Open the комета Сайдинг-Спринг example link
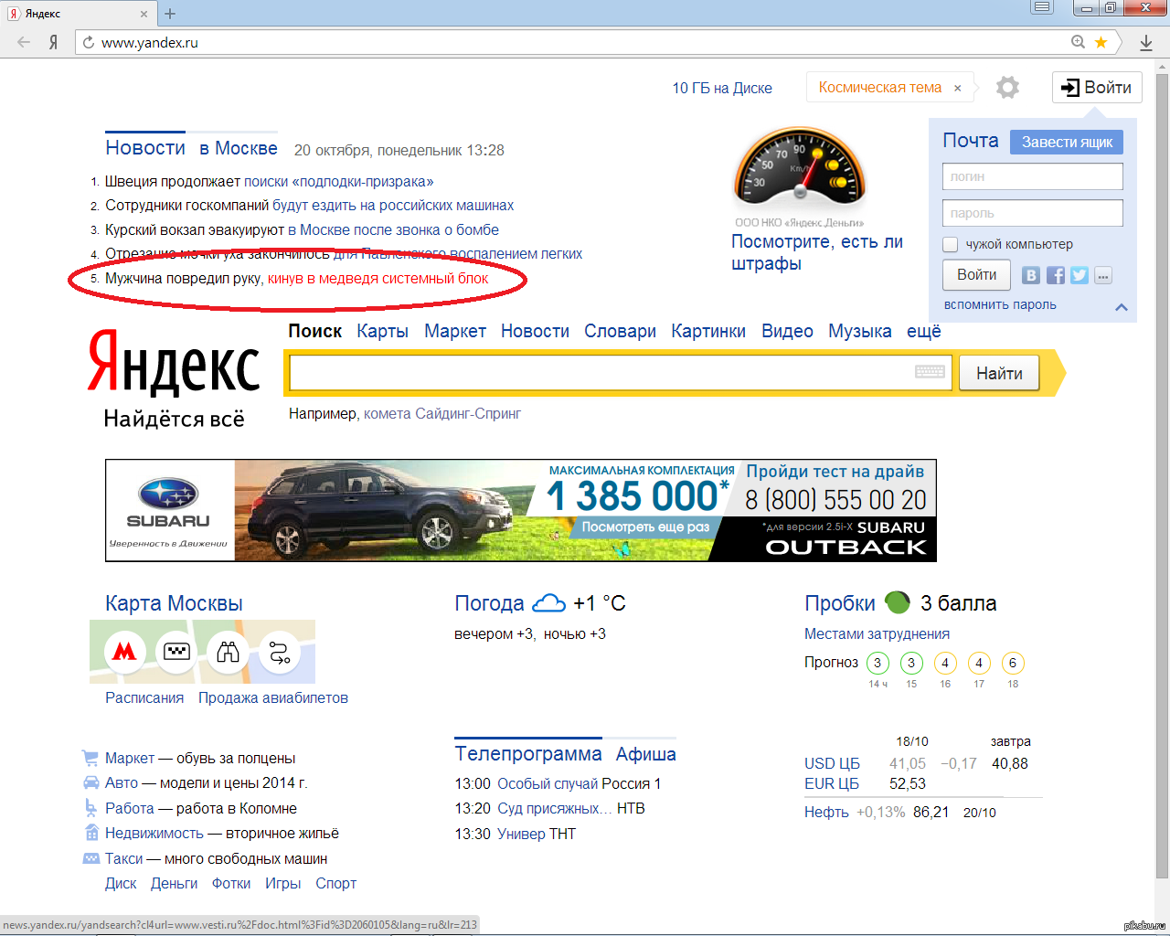This screenshot has height=936, width=1170. click(x=442, y=413)
